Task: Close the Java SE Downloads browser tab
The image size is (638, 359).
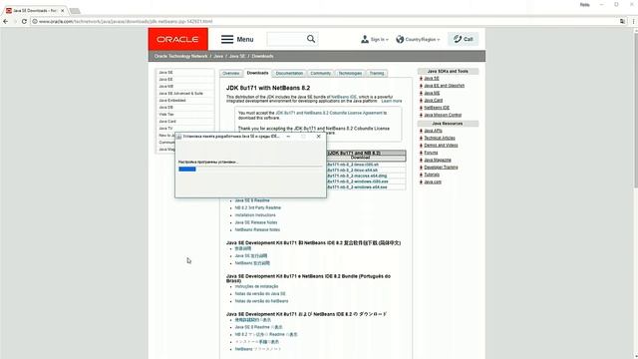Action: pyautogui.click(x=62, y=11)
